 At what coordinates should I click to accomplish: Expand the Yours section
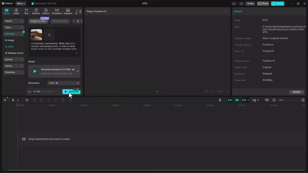pos(14,27)
